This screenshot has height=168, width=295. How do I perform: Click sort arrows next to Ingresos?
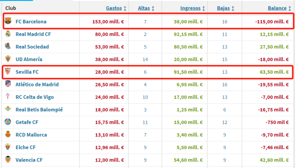point(204,9)
